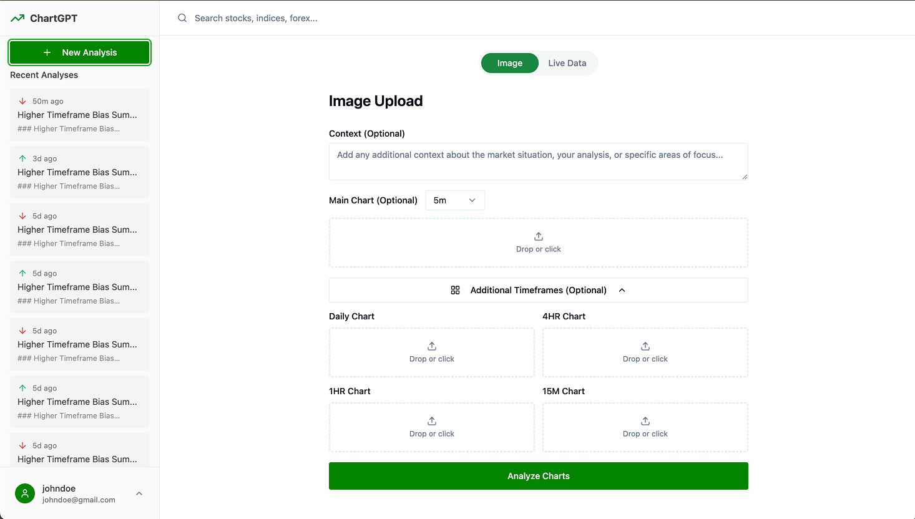Click the johndoe username text
The width and height of the screenshot is (915, 519).
[x=59, y=488]
